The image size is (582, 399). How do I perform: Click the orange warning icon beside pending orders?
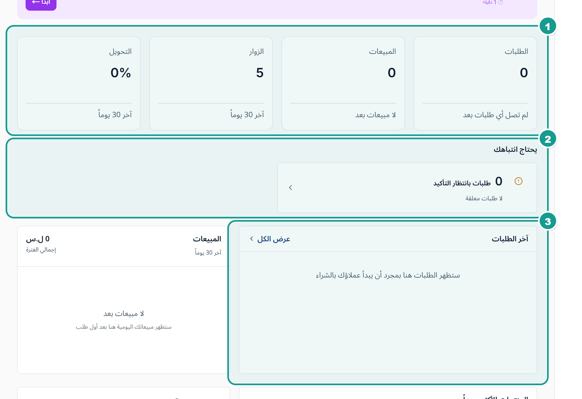click(518, 181)
